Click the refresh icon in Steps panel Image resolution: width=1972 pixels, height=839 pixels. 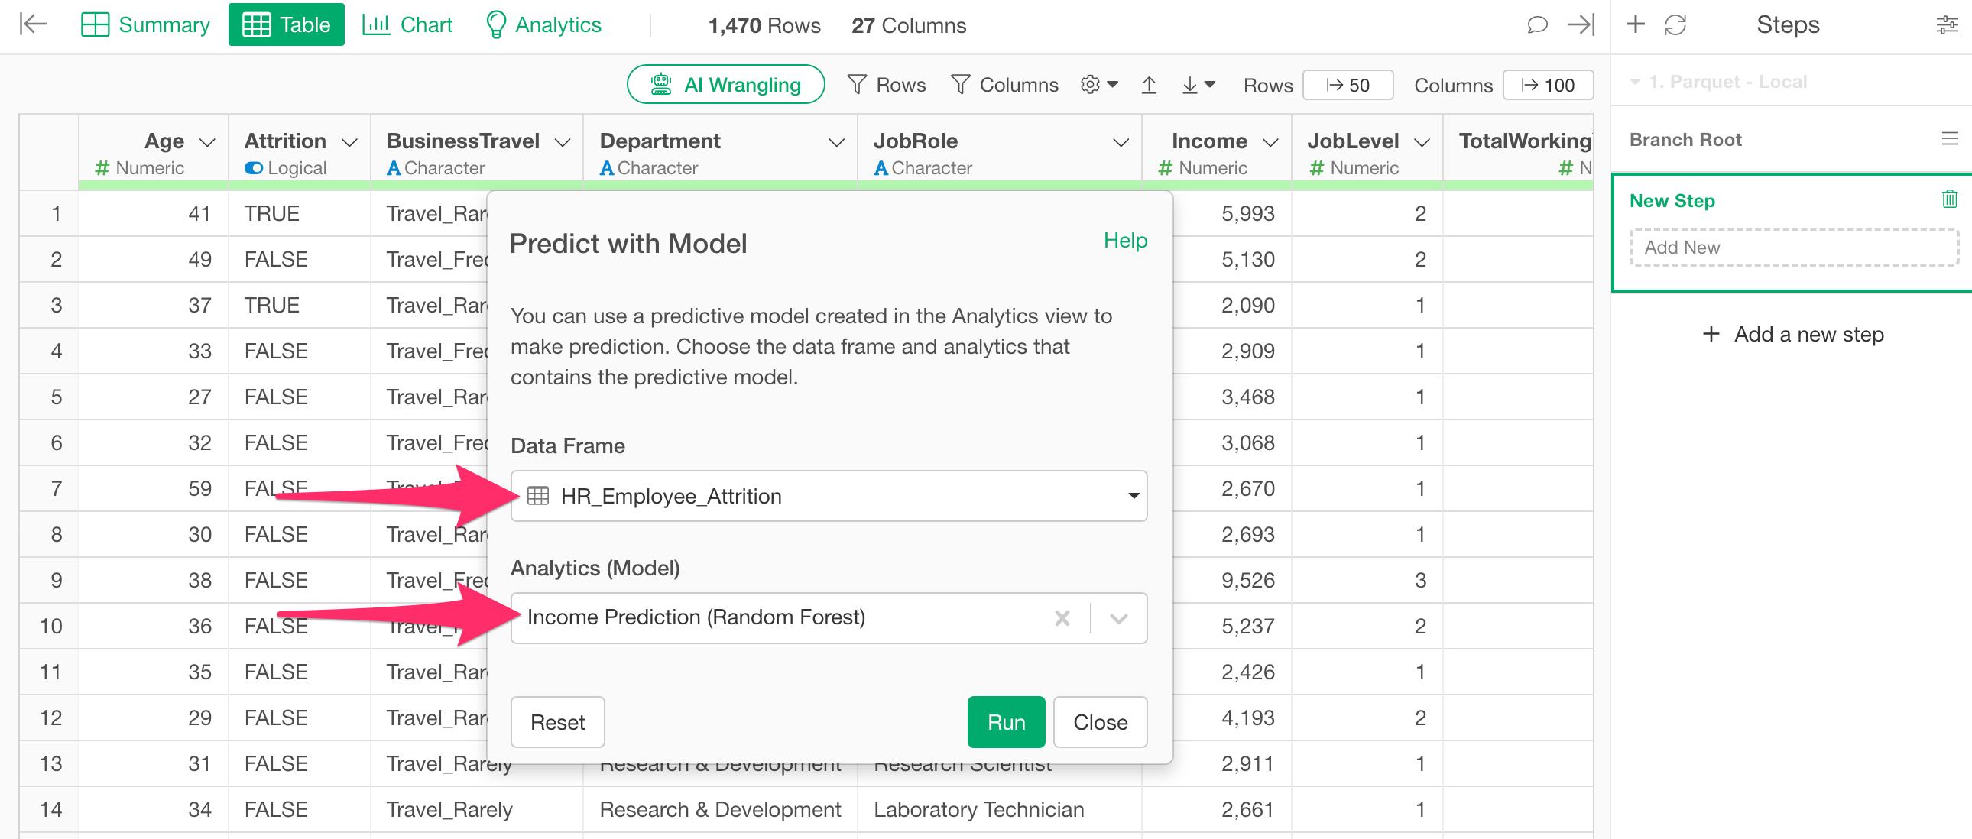coord(1675,25)
